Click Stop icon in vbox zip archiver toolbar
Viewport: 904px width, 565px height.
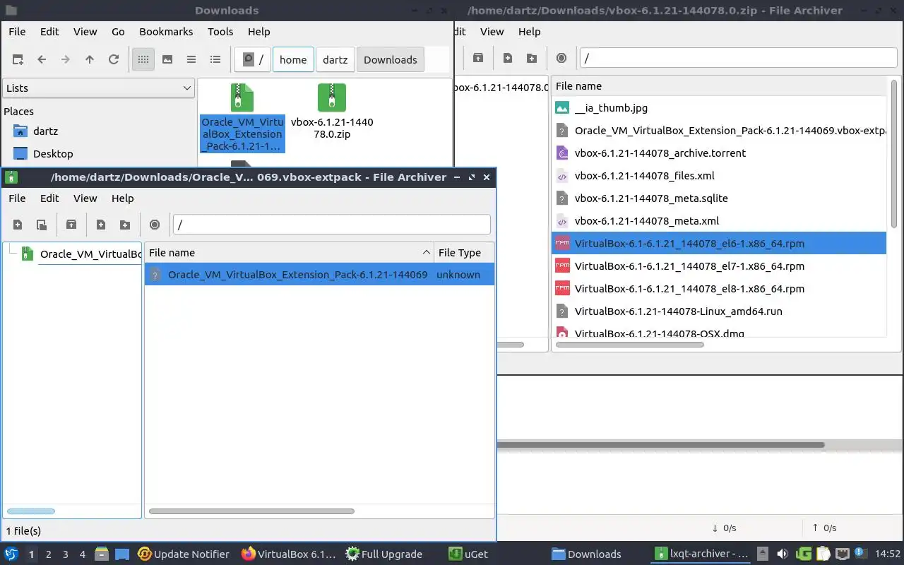[x=561, y=58]
